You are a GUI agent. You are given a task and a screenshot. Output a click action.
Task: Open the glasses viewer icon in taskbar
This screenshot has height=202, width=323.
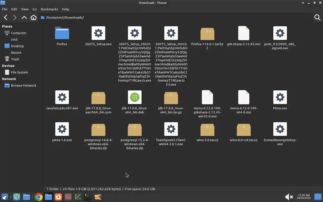[68, 197]
